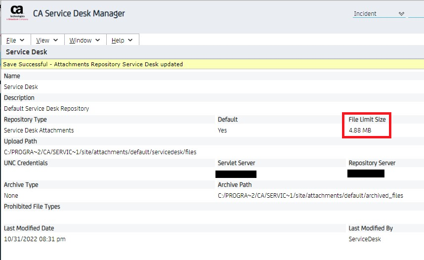Viewport: 424px width, 260px height.
Task: Click the Default Service Desk Repository description
Action: (x=46, y=109)
